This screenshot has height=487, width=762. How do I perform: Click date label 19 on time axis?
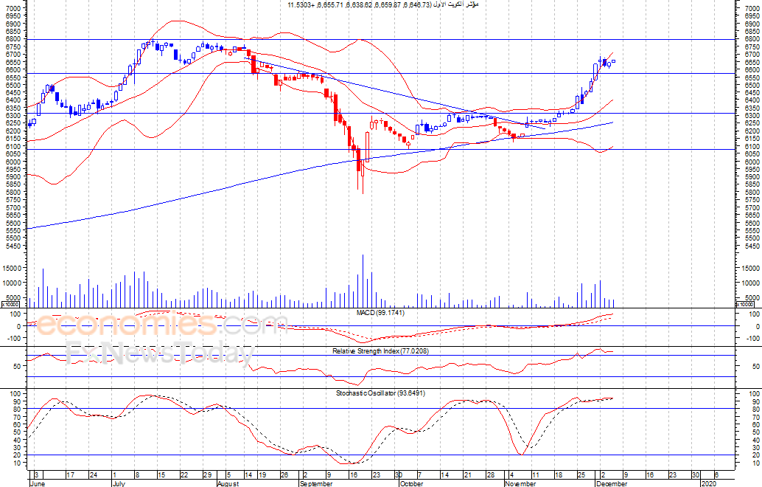262,475
